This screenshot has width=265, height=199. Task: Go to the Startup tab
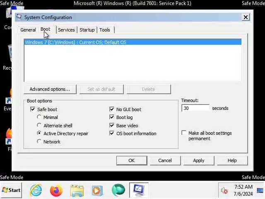(x=87, y=30)
